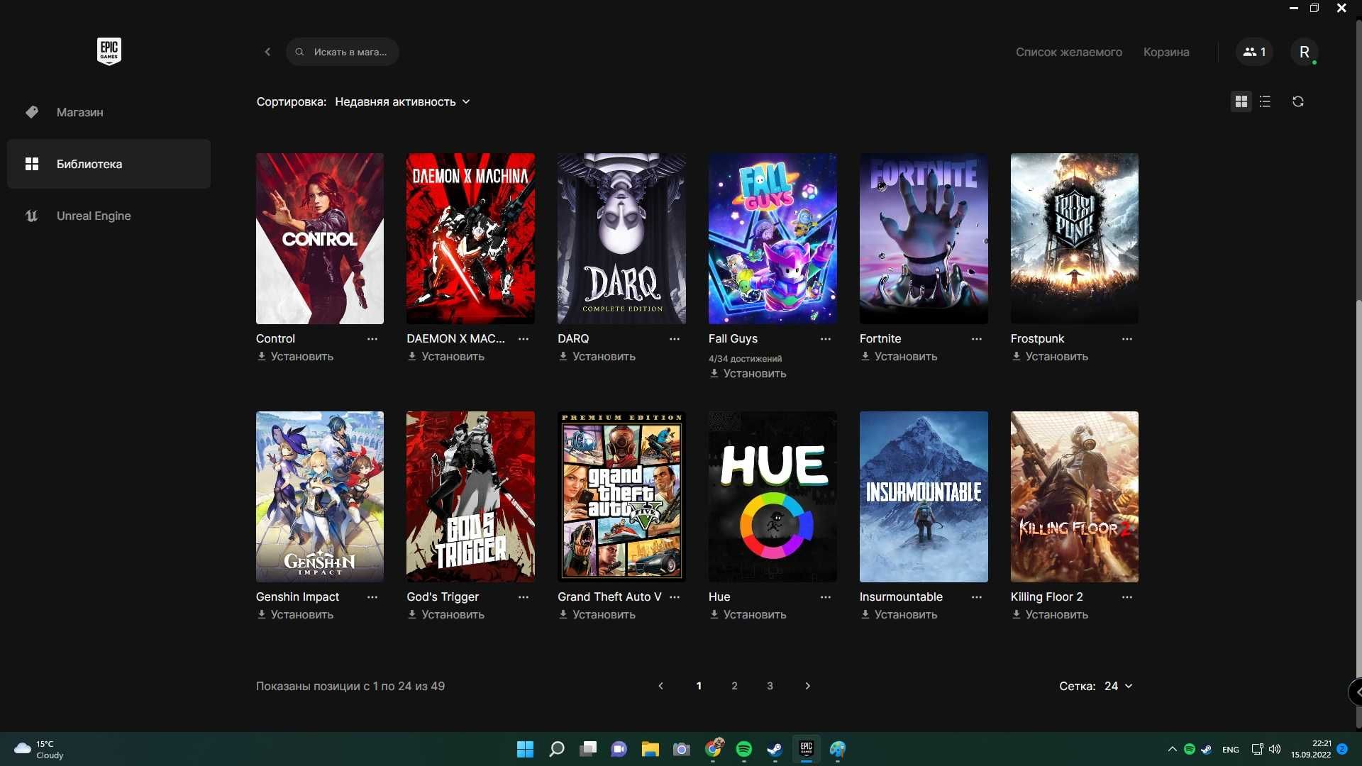The height and width of the screenshot is (766, 1362).
Task: Install Control
Action: point(295,356)
